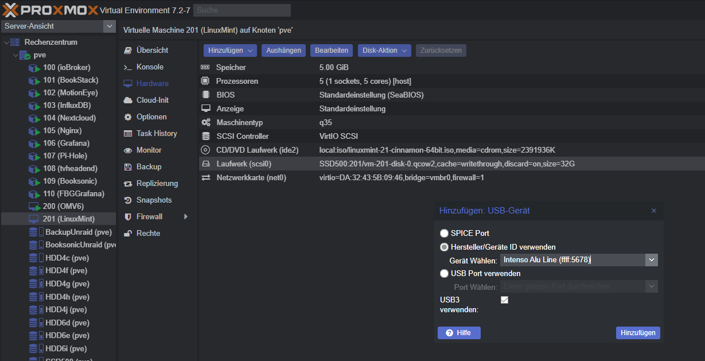This screenshot has width=705, height=361.
Task: Click the Replizierung icon
Action: tap(128, 184)
